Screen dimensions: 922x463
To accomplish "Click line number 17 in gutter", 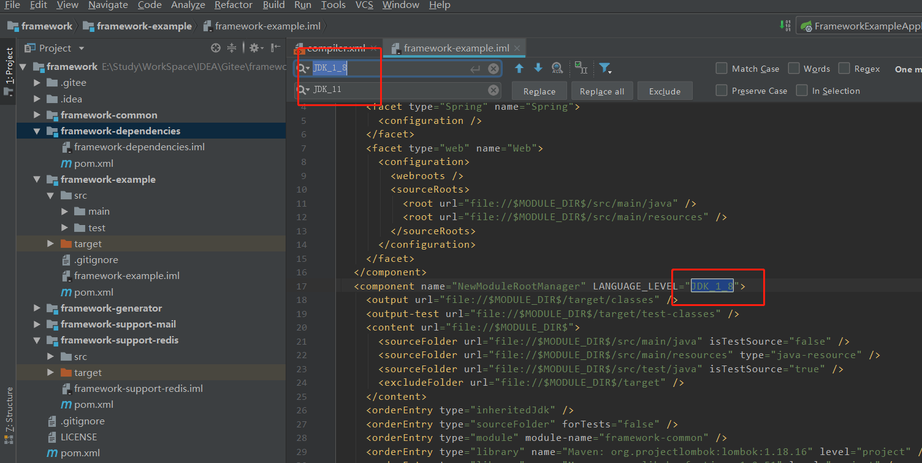I will point(301,286).
